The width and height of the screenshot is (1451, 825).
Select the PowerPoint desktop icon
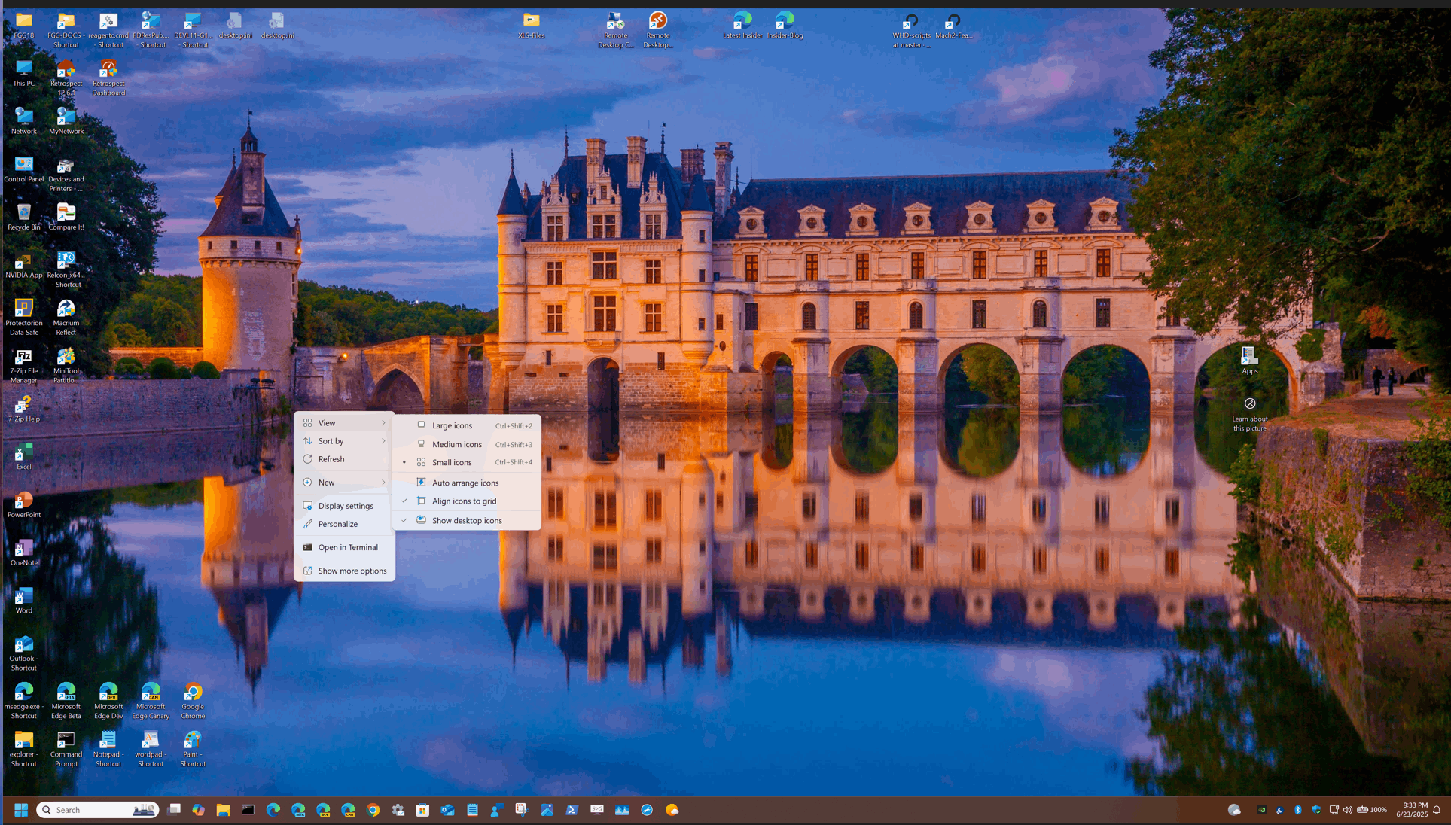[x=24, y=505]
